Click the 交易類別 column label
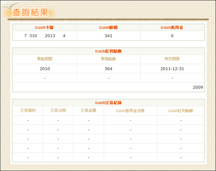Screen dimensions: 216x171 (x=28, y=111)
